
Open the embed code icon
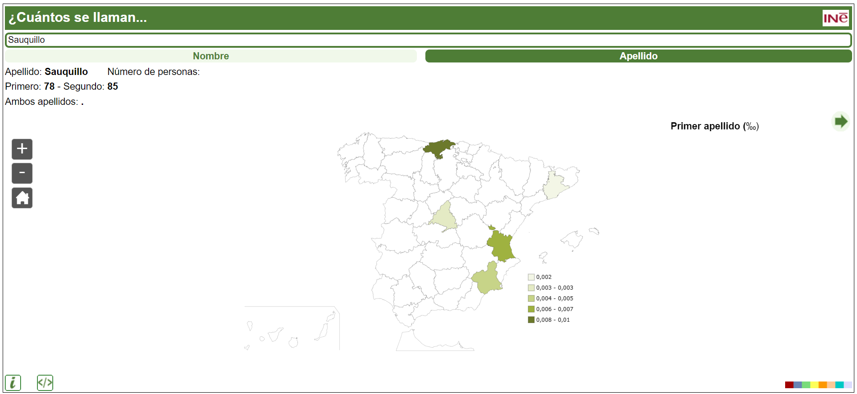tap(45, 383)
